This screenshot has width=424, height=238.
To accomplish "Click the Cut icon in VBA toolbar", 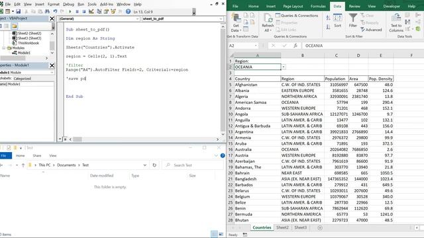I will [x=26, y=12].
